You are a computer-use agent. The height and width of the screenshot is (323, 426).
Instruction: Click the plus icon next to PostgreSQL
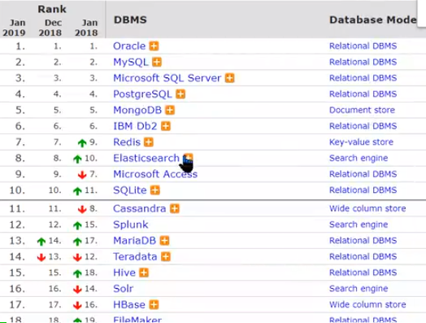[x=180, y=94]
